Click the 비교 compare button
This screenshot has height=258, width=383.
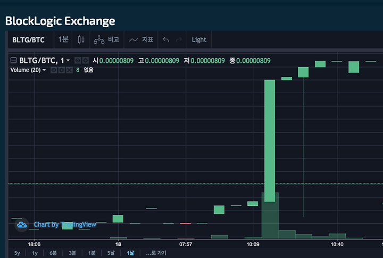pyautogui.click(x=106, y=39)
